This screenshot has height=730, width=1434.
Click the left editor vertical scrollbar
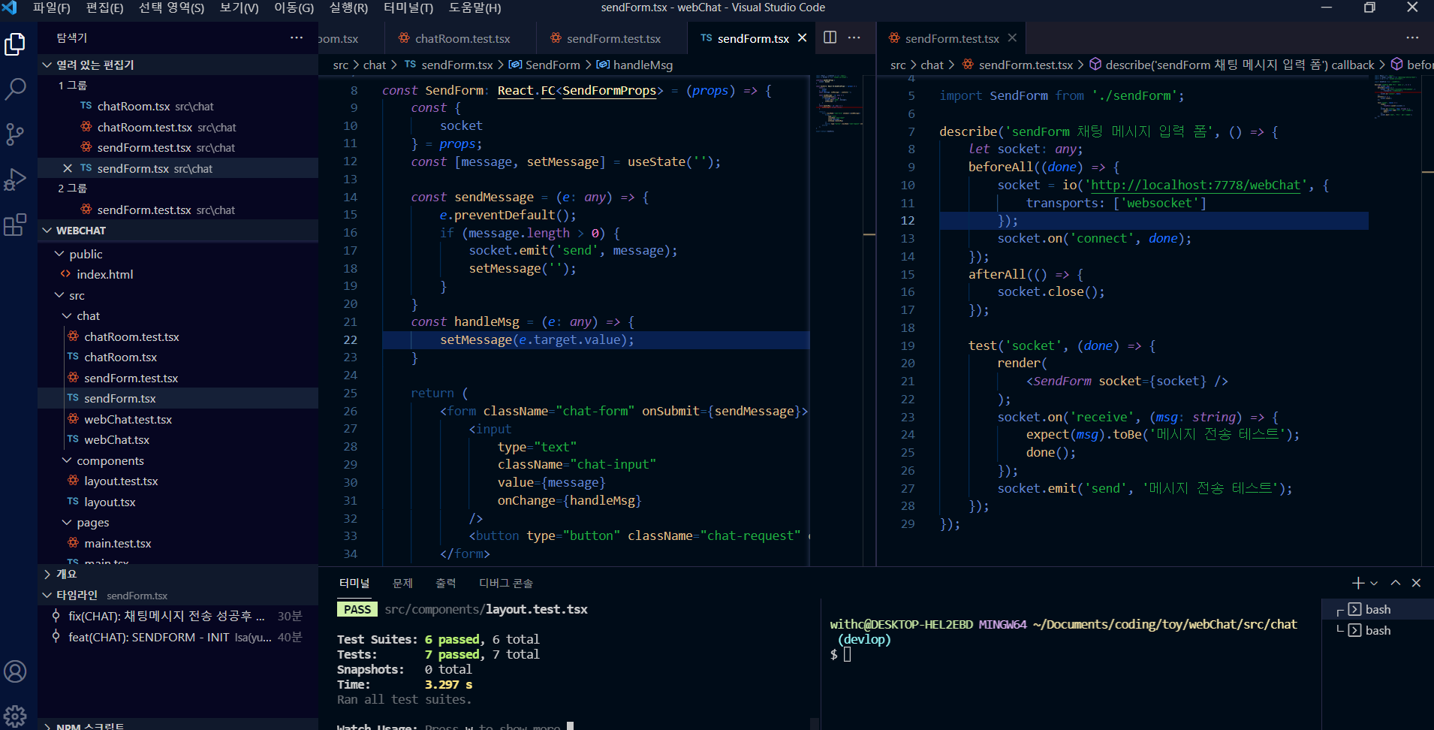(x=869, y=320)
